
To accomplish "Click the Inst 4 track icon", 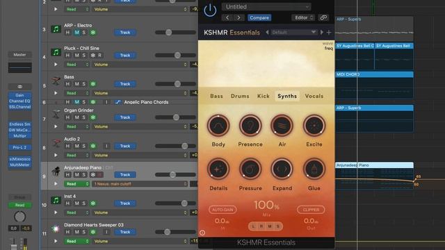I will point(56,200).
